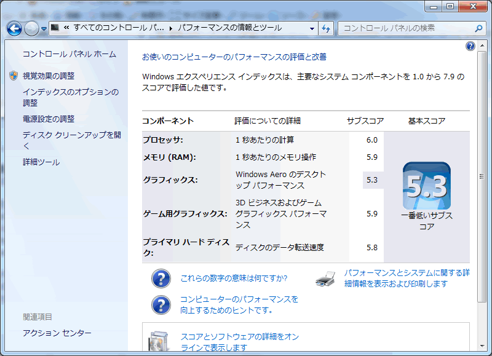Expand the address bar breadcrumb chevron «
Viewport: 492px width, 356px height.
click(66, 28)
